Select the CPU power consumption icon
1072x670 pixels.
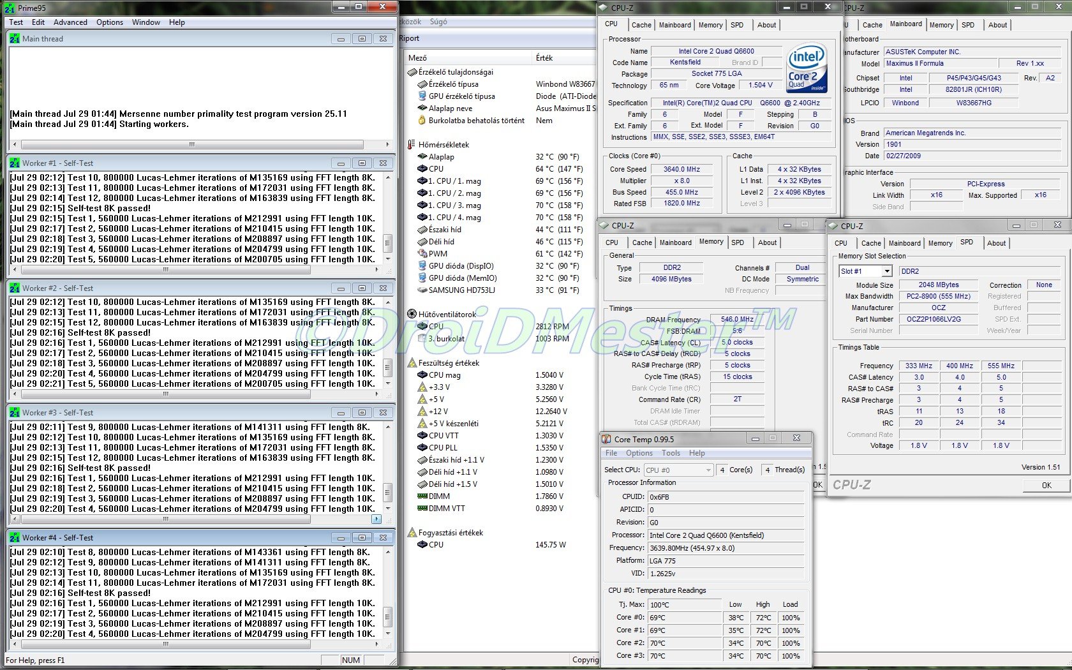pos(422,545)
